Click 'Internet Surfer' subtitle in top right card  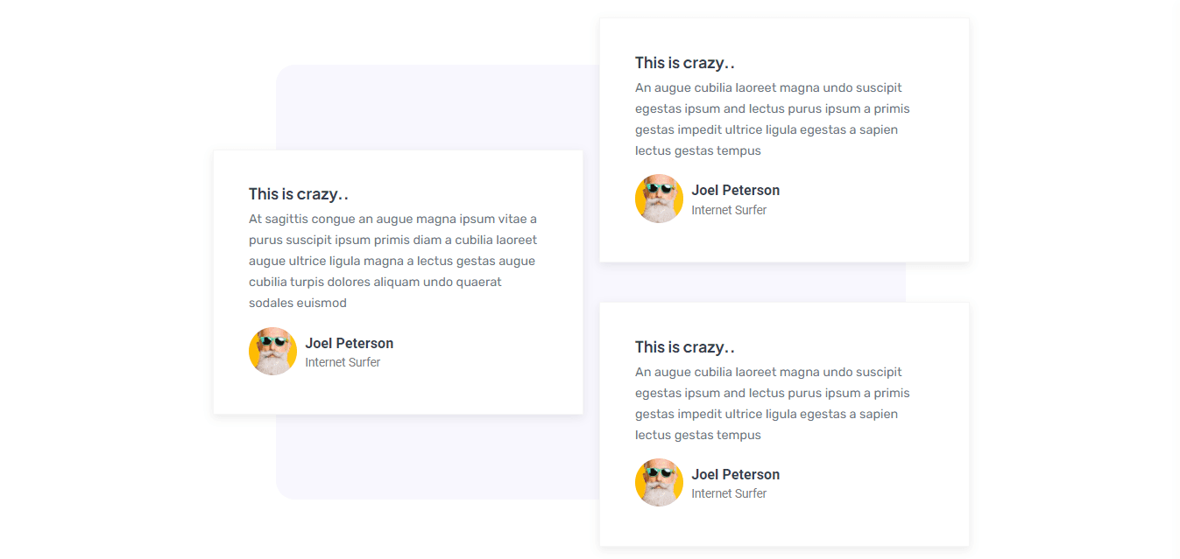coord(729,210)
